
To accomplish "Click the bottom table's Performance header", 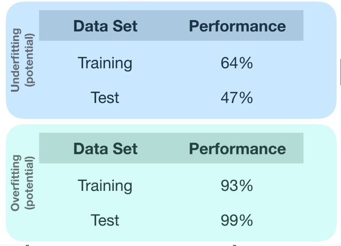I will 237,149.
